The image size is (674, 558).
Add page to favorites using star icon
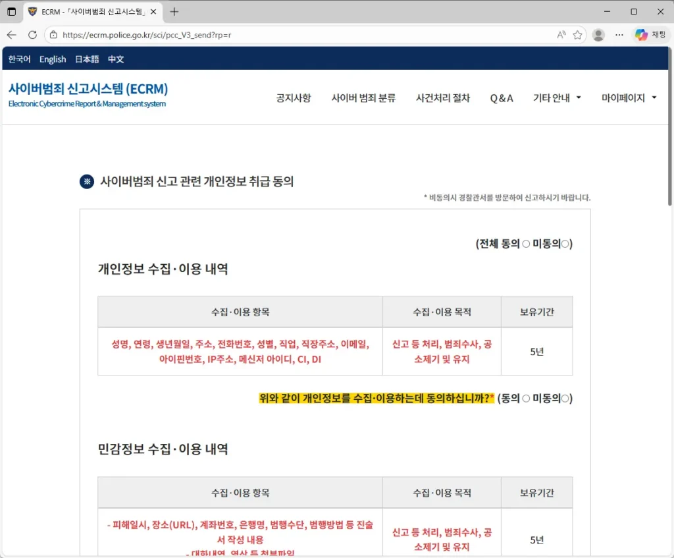(577, 34)
